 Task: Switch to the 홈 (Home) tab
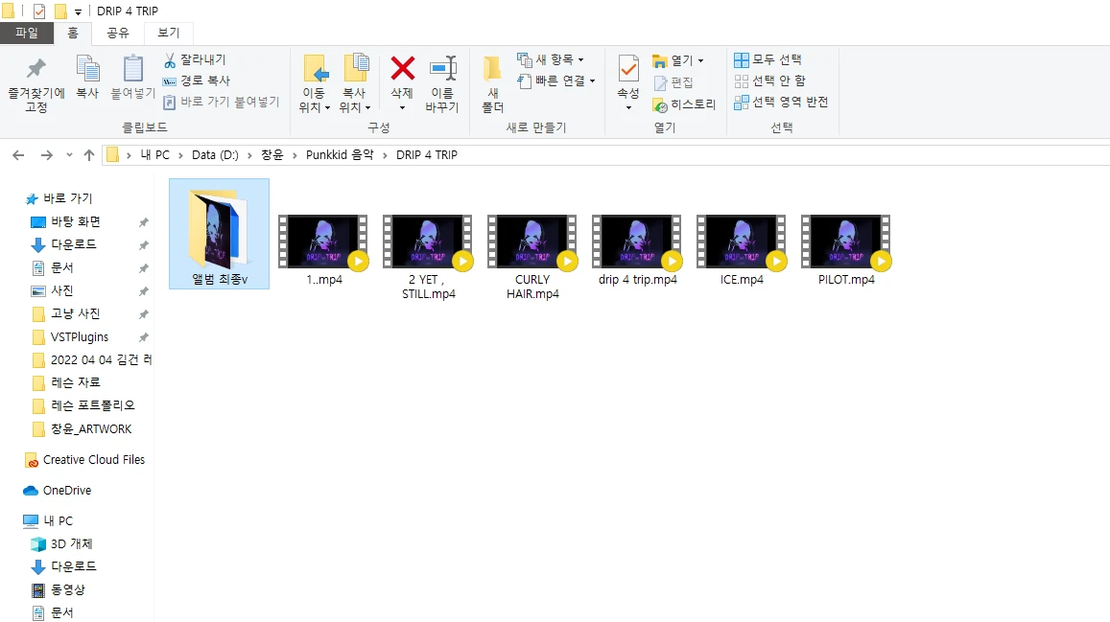(x=73, y=33)
